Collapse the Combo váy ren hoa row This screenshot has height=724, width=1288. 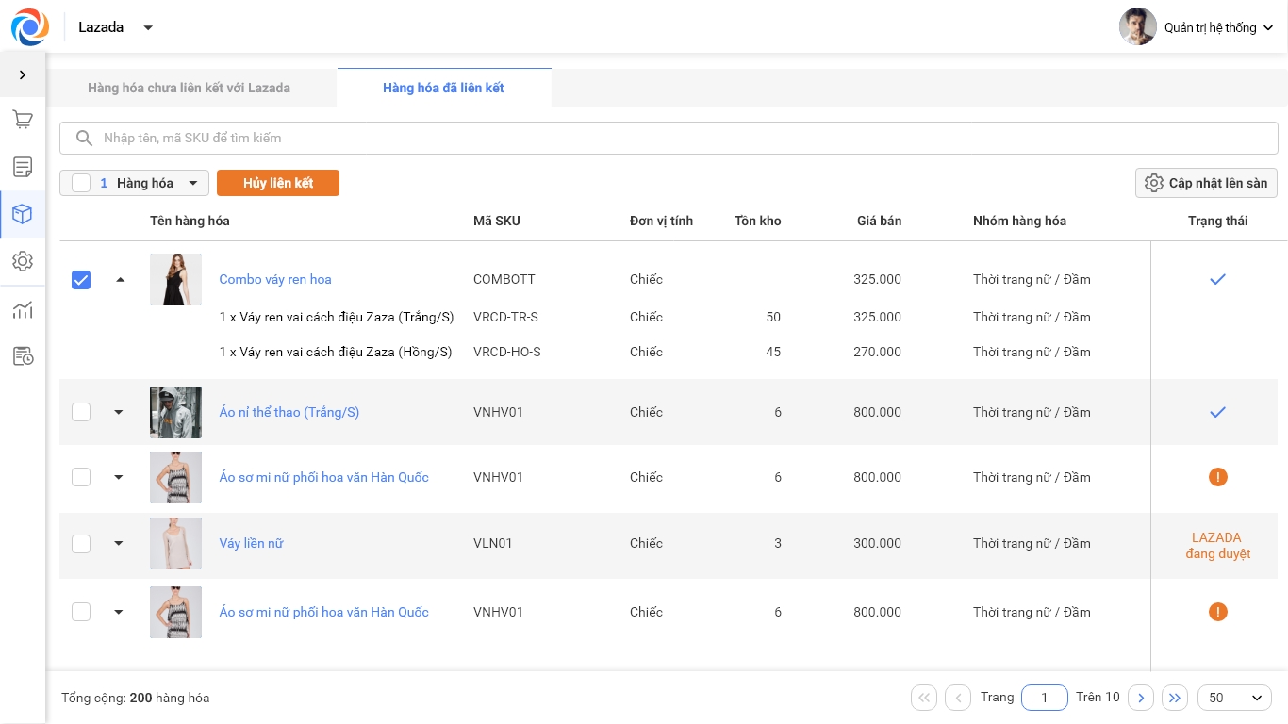coord(120,280)
